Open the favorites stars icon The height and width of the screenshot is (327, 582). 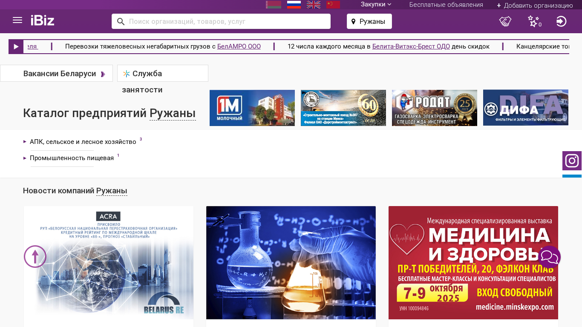(x=534, y=21)
